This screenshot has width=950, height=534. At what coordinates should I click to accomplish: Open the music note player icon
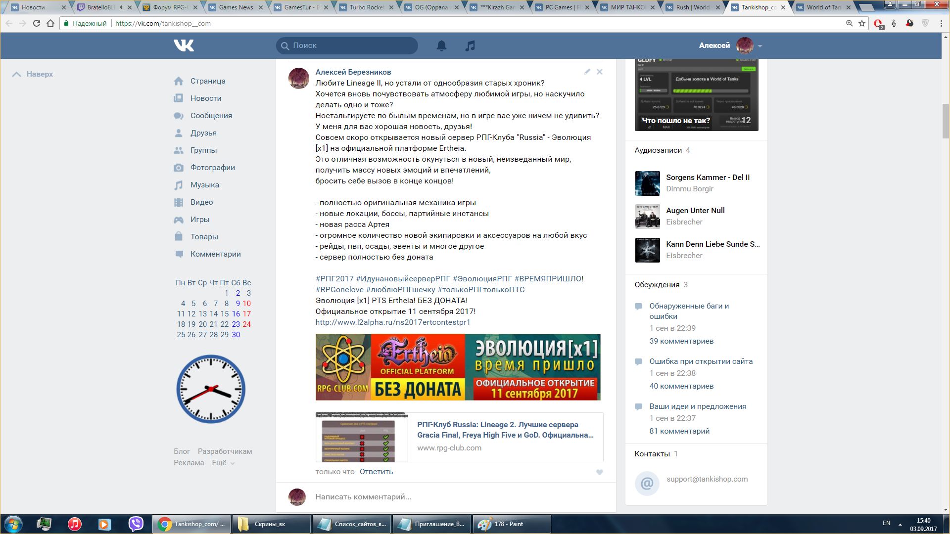(470, 45)
